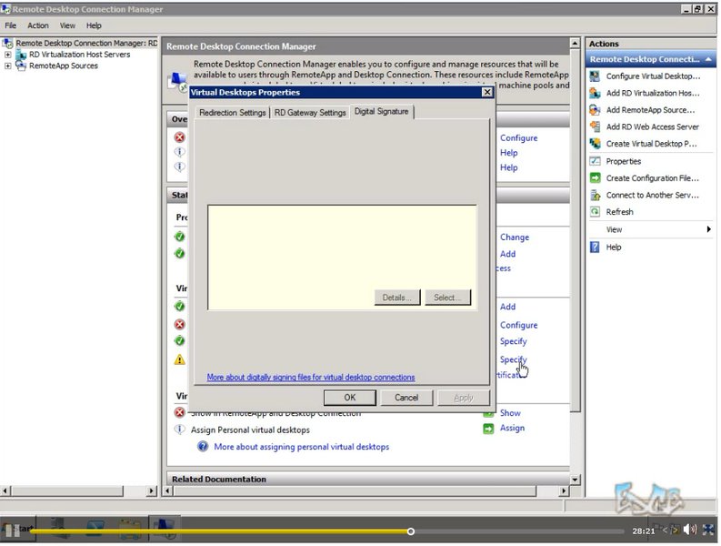
Task: Expand RD Virtualization Host Servers node
Action: 8,55
